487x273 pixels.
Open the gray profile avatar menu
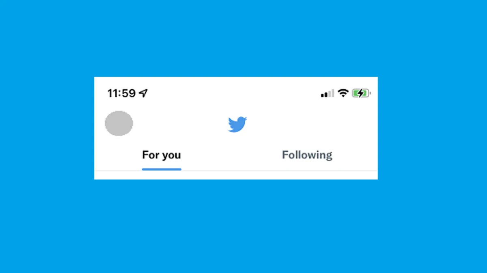(119, 123)
